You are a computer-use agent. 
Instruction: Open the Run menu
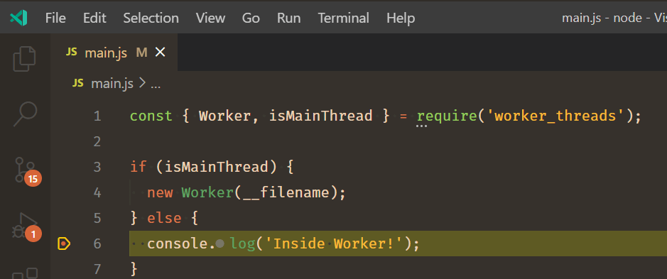[x=289, y=18]
